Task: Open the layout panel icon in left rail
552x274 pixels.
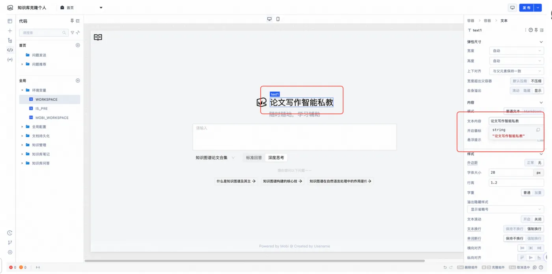Action: [x=10, y=21]
